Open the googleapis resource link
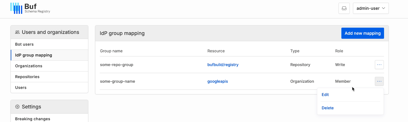 pos(217,81)
